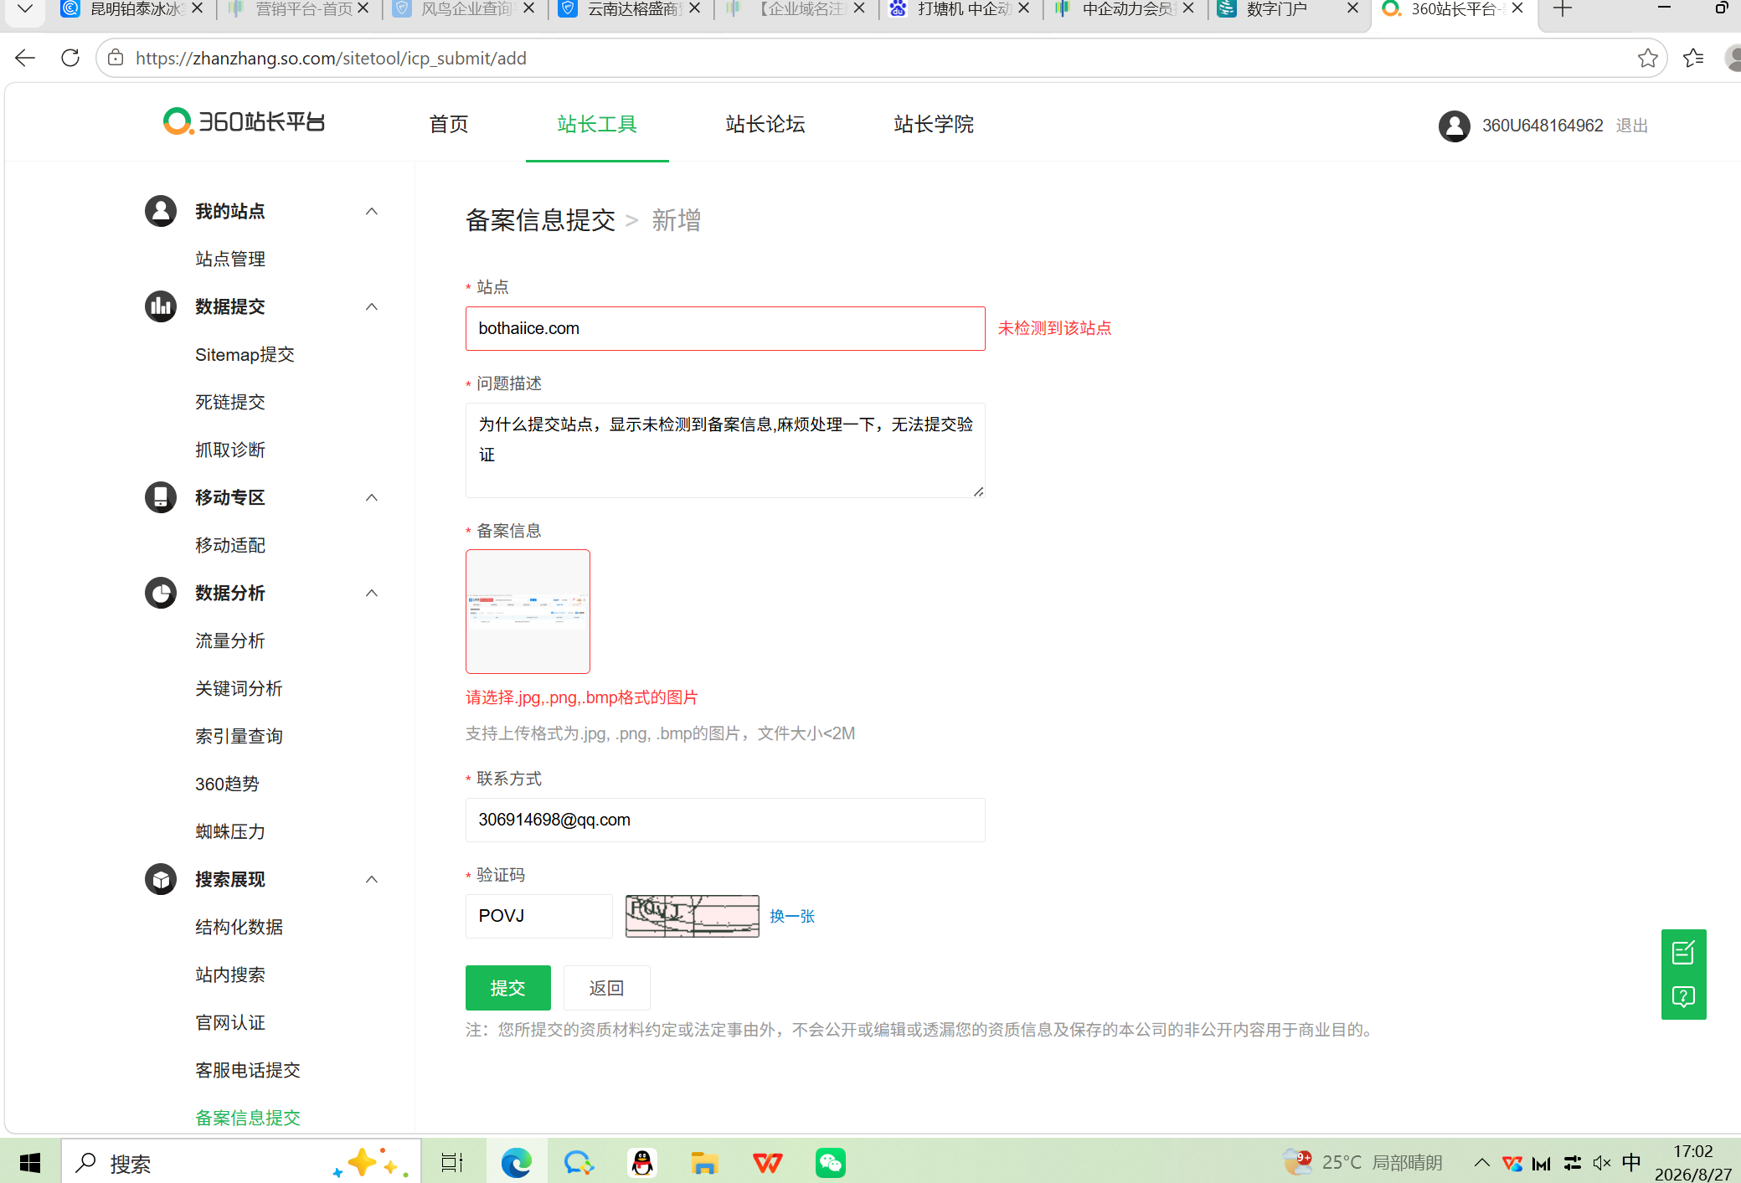Click the uploaded 备案信息 image thumbnail

pyautogui.click(x=528, y=611)
